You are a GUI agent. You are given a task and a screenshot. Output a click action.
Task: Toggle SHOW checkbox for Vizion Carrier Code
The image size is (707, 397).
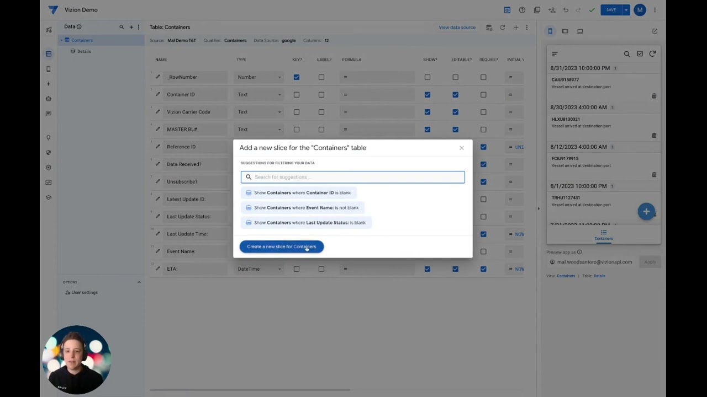point(428,112)
